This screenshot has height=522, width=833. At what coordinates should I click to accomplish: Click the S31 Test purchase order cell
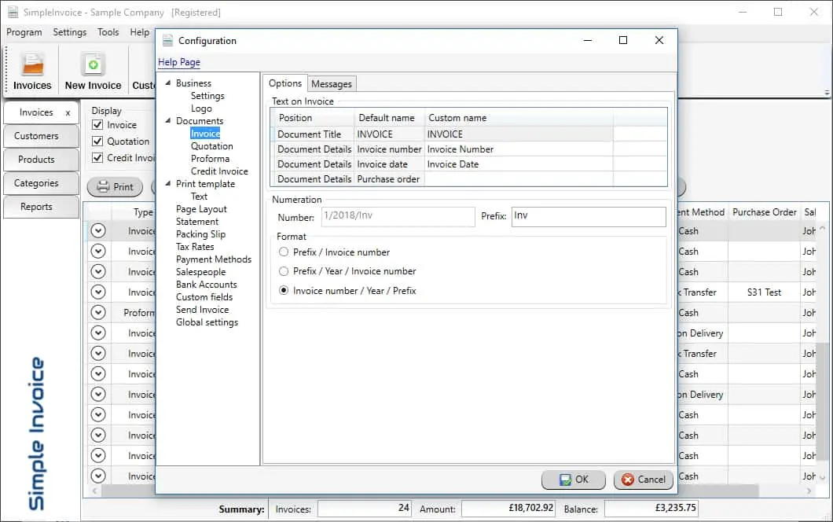[764, 292]
